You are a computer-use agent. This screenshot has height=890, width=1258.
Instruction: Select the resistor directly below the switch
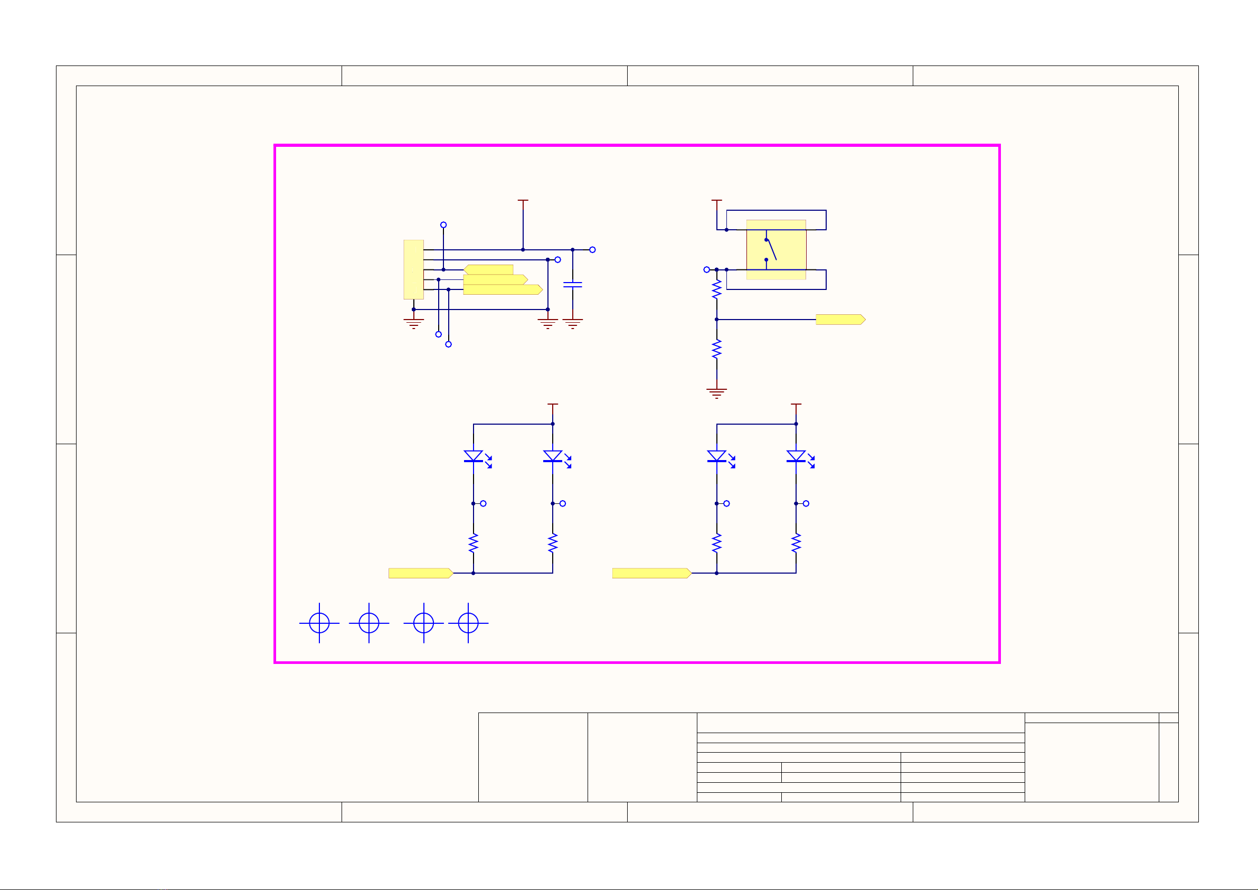pyautogui.click(x=717, y=289)
